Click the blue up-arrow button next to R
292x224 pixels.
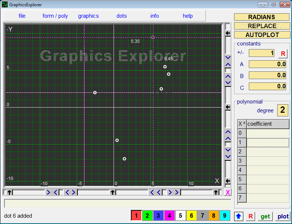(x=239, y=216)
